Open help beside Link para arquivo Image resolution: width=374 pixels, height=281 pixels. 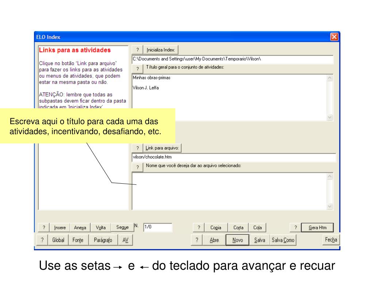[137, 148]
